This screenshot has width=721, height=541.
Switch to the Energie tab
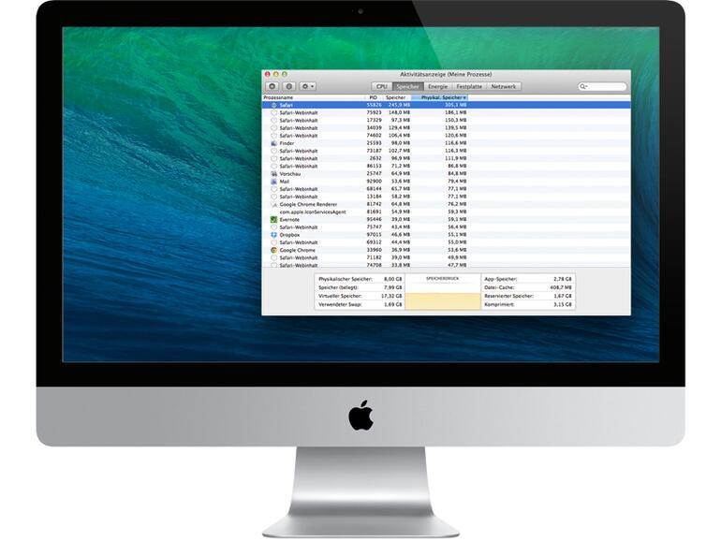(x=438, y=86)
